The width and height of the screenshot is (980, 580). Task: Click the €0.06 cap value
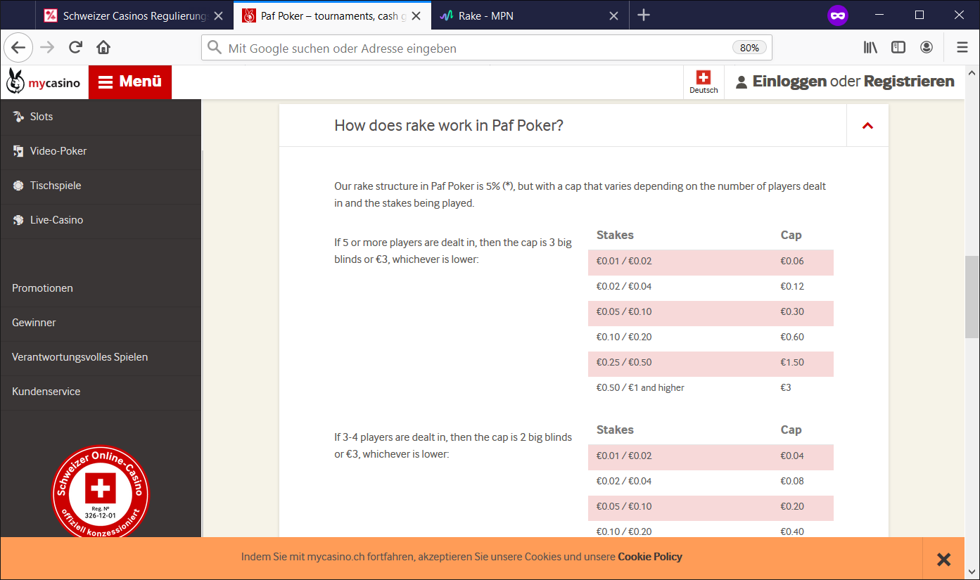(x=792, y=261)
